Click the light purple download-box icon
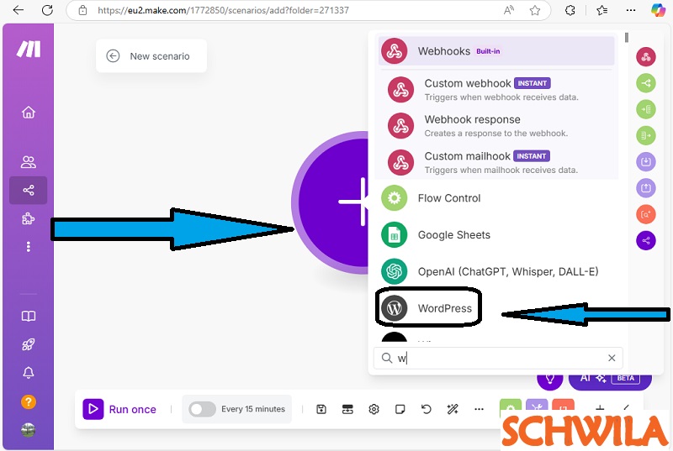This screenshot has width=673, height=451. coord(645,162)
